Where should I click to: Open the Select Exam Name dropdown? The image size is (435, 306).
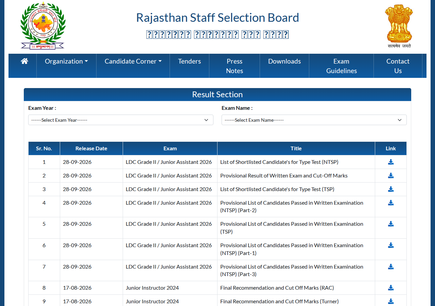pyautogui.click(x=314, y=120)
